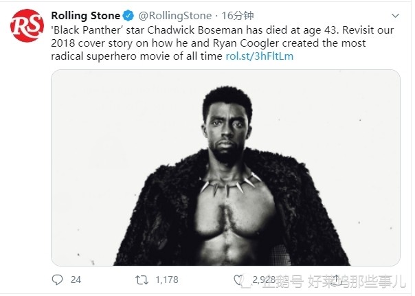Click the reply count 24
Image resolution: width=415 pixels, height=296 pixels.
[x=76, y=280]
